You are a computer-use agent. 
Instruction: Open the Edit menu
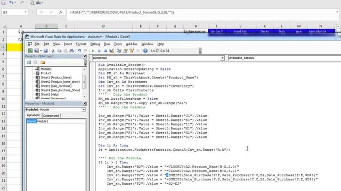[x=46, y=44]
